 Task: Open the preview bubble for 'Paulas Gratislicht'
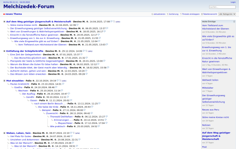pos(63,84)
